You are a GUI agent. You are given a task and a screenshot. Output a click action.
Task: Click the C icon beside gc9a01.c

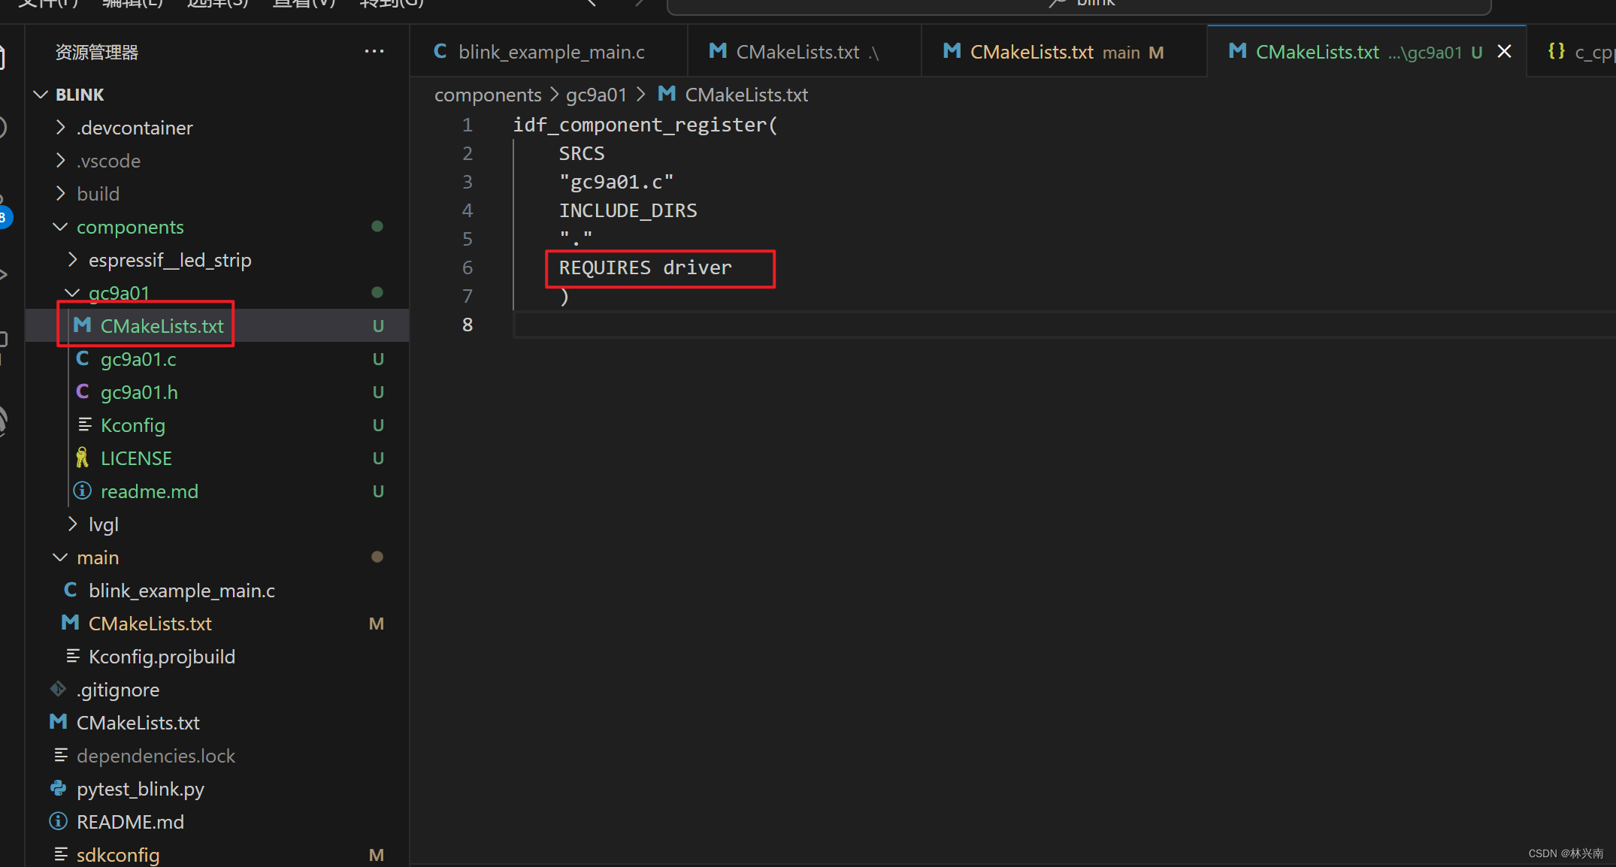pos(82,358)
